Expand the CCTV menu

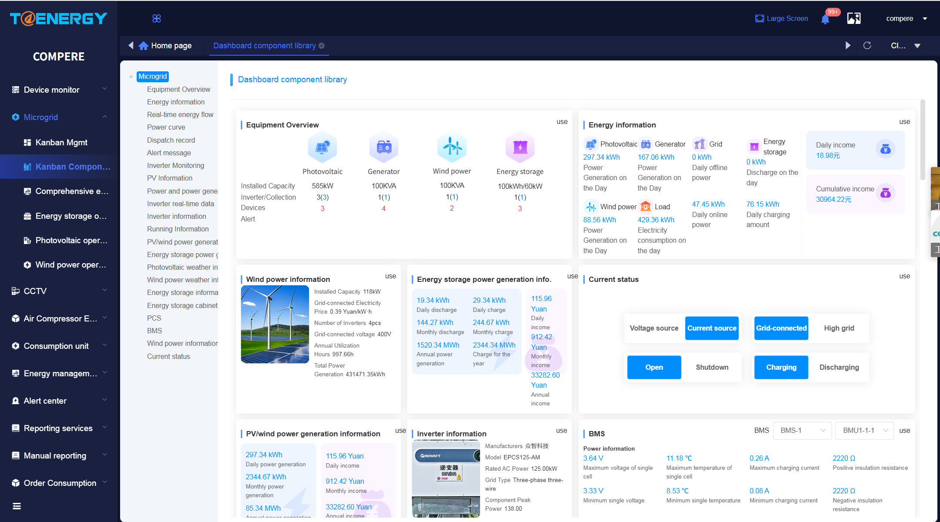click(59, 291)
